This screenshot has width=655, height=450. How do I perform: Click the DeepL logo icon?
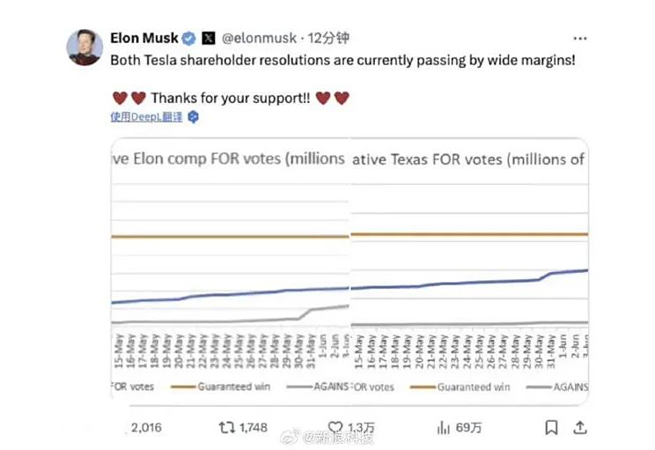[193, 116]
